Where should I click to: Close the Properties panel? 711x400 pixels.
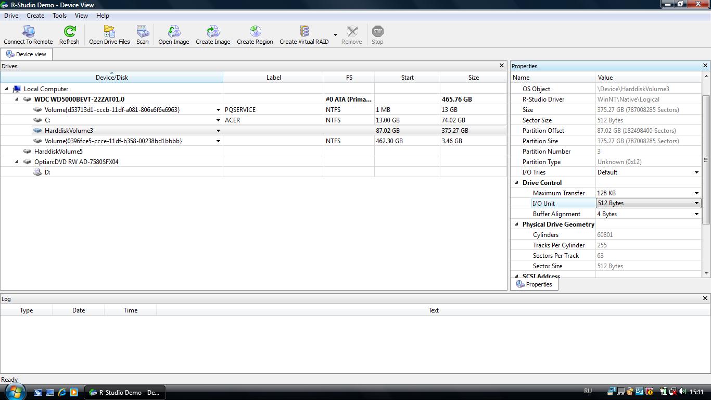pos(705,66)
